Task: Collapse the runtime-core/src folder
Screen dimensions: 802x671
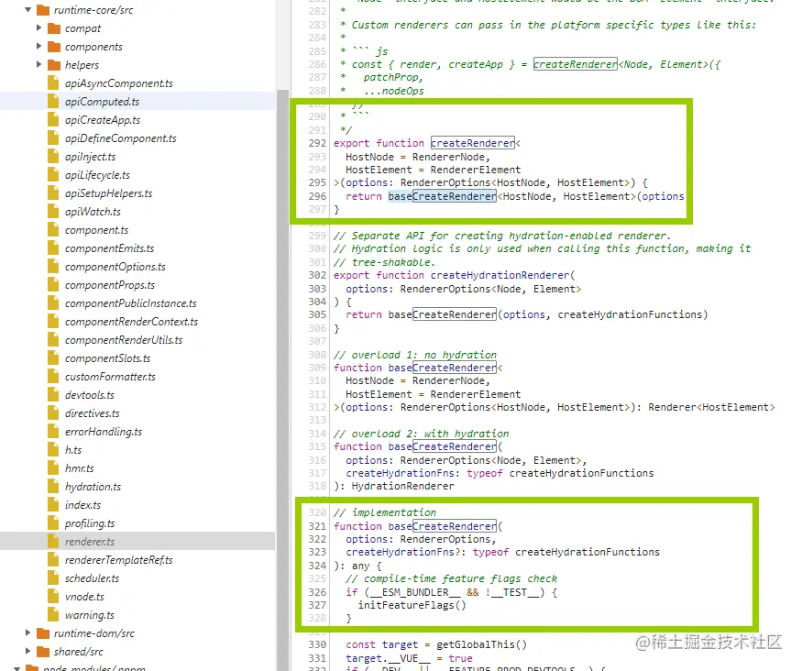Action: click(x=28, y=10)
